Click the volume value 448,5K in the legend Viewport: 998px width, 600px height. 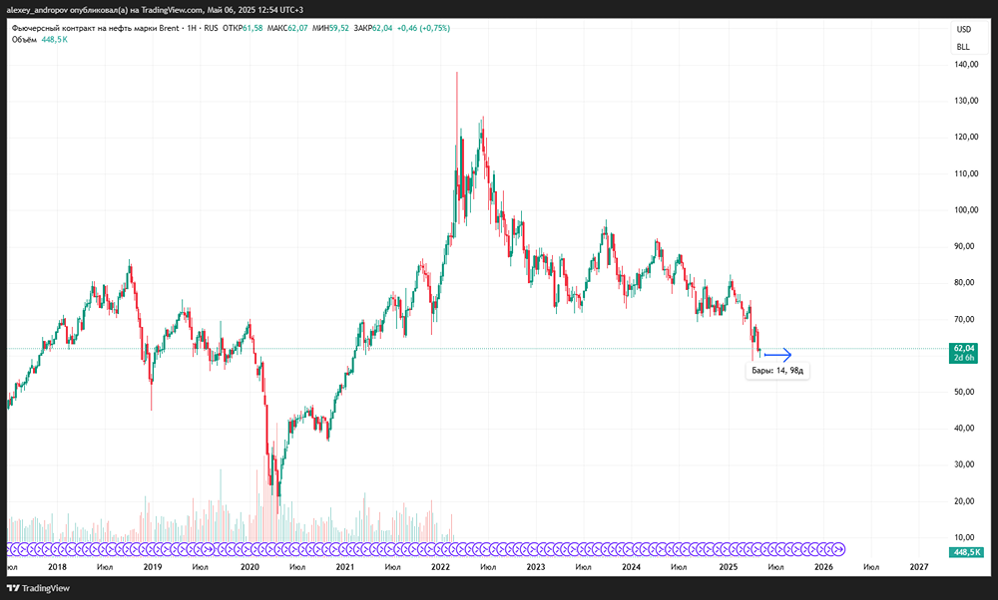pos(55,40)
